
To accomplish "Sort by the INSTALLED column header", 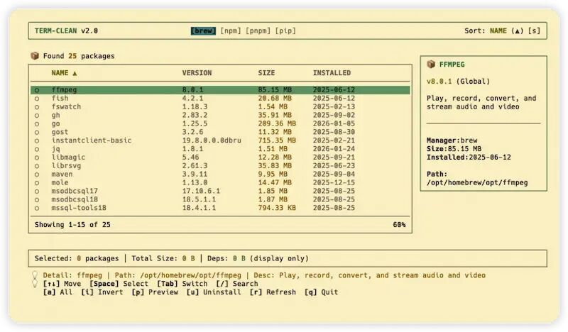I will (x=332, y=73).
